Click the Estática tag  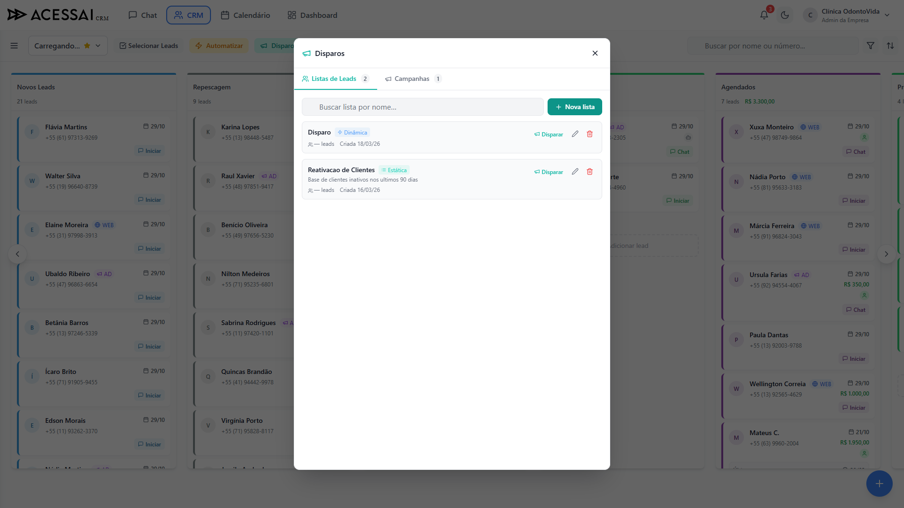[394, 170]
